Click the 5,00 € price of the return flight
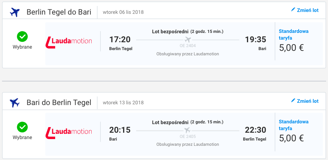 292,138
